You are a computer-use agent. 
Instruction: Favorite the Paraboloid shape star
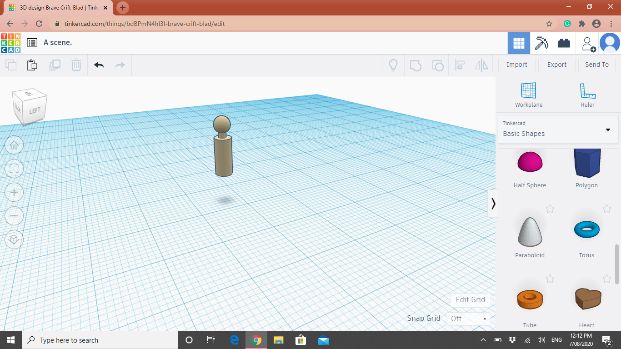point(550,209)
